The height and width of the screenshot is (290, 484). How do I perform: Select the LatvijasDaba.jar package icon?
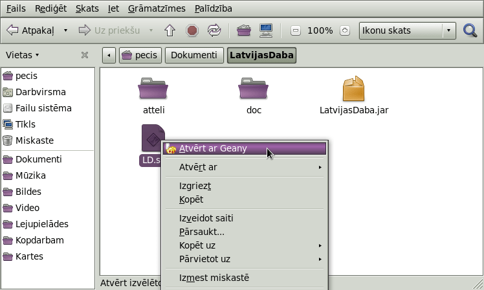tap(354, 88)
